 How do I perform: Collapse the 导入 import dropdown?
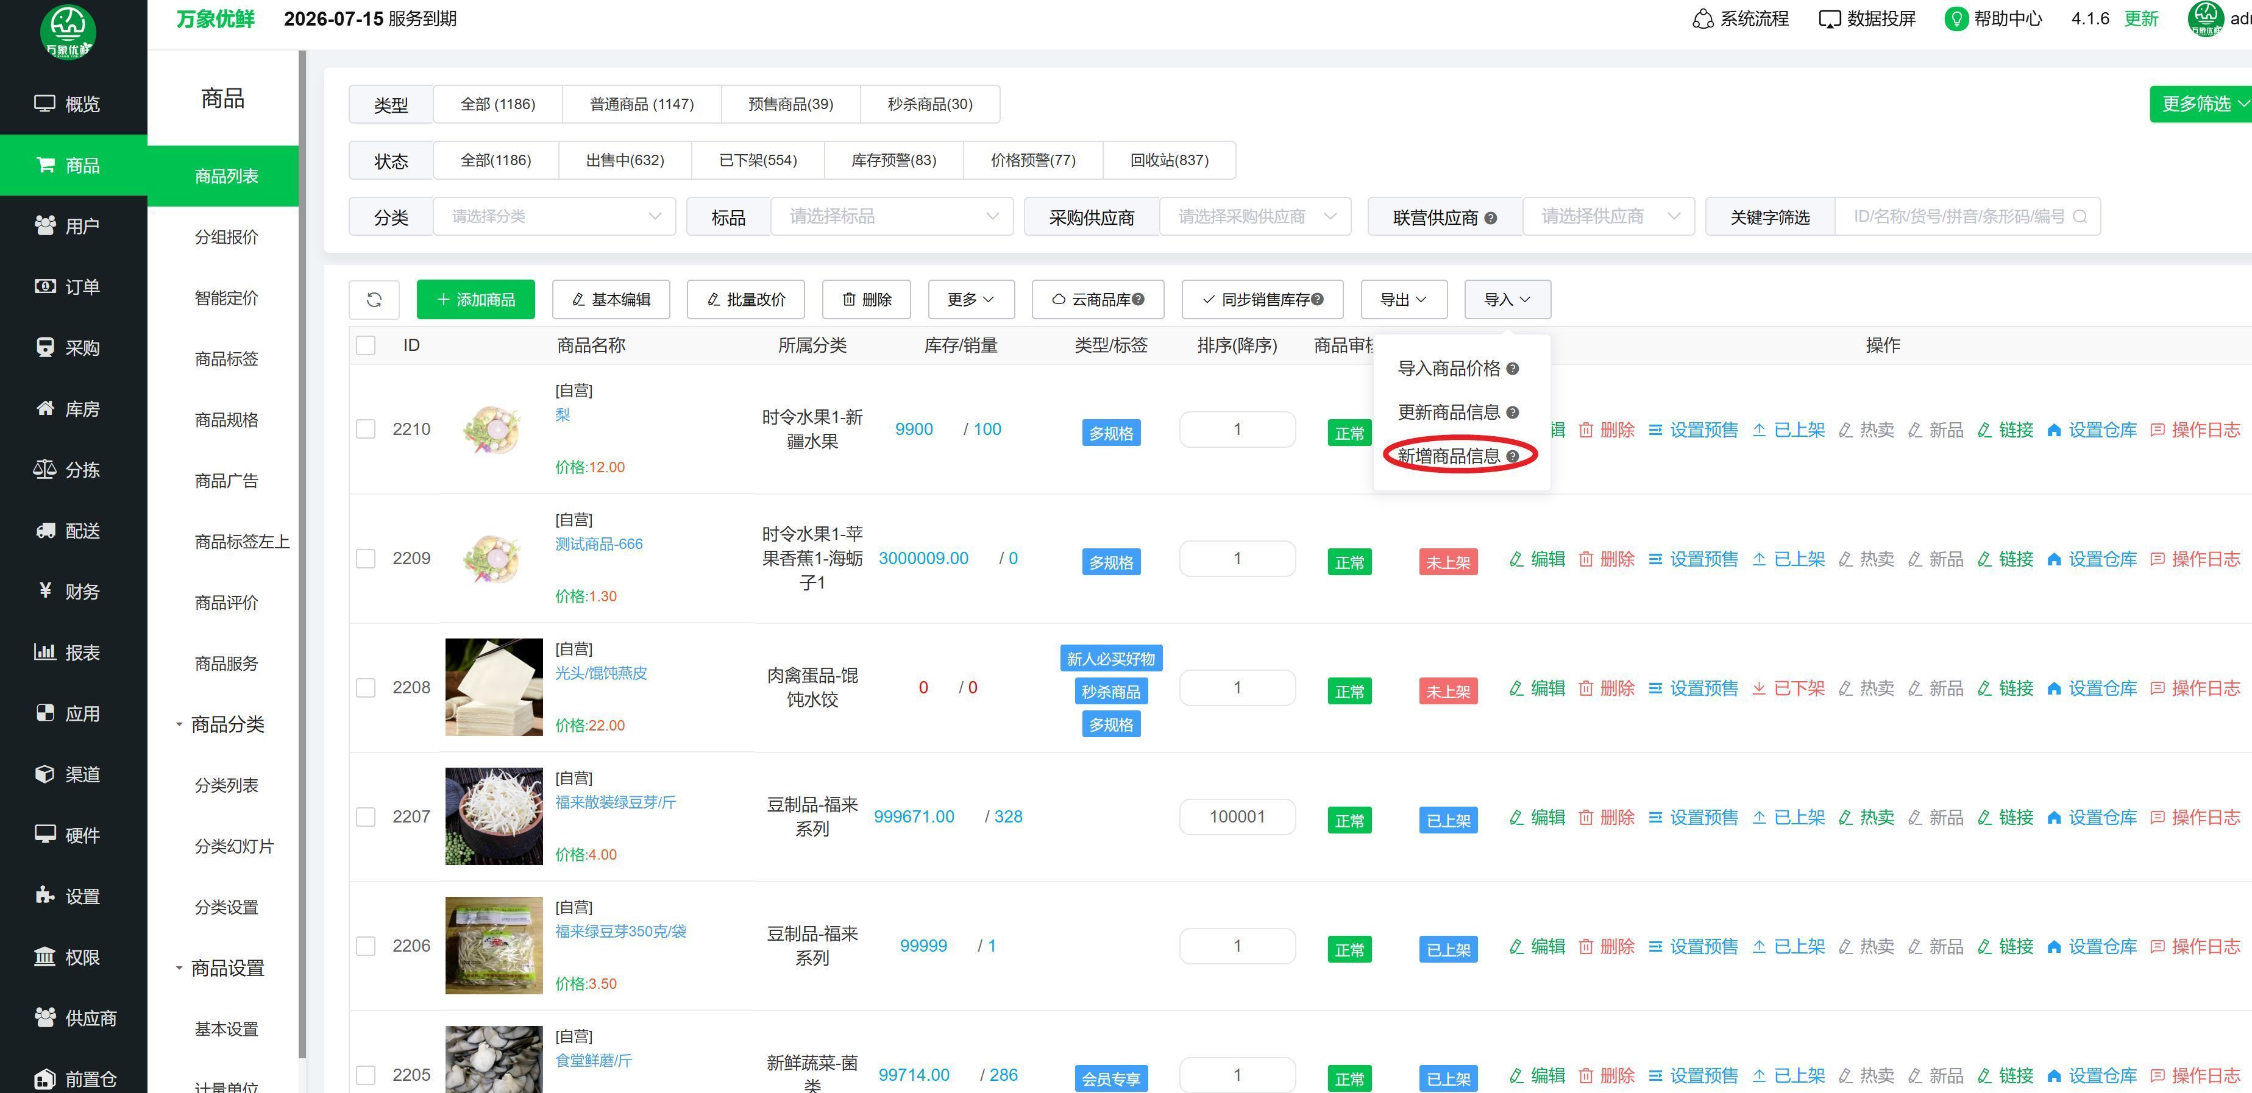point(1508,300)
